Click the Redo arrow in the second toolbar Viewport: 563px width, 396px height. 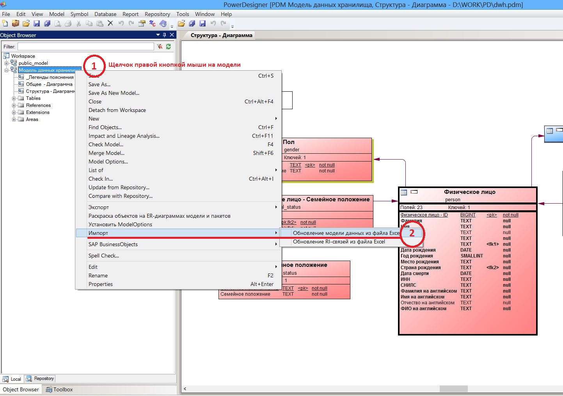point(224,23)
